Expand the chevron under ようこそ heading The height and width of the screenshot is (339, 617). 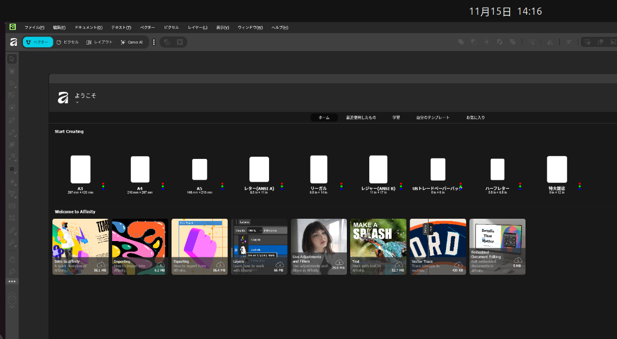tap(77, 102)
